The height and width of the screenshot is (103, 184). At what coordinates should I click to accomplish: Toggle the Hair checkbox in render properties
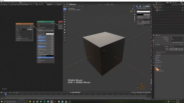tap(156, 59)
